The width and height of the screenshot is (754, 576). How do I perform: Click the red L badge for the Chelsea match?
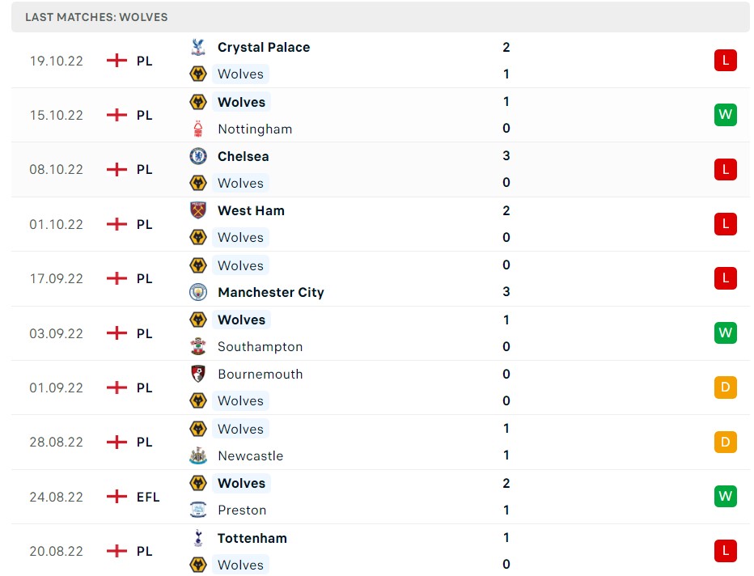pos(725,169)
